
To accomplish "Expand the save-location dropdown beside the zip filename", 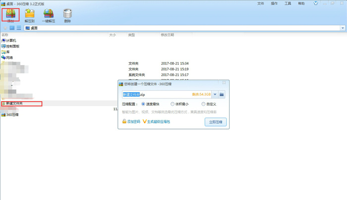I will point(215,95).
